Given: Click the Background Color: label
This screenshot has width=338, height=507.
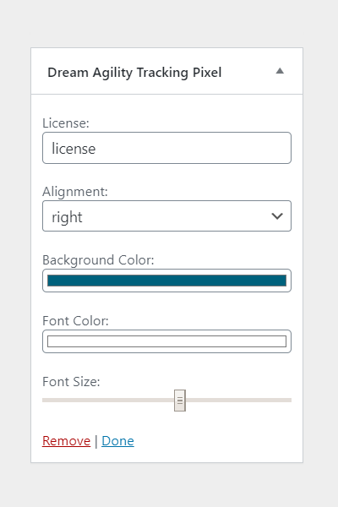Looking at the screenshot, I should coord(98,260).
